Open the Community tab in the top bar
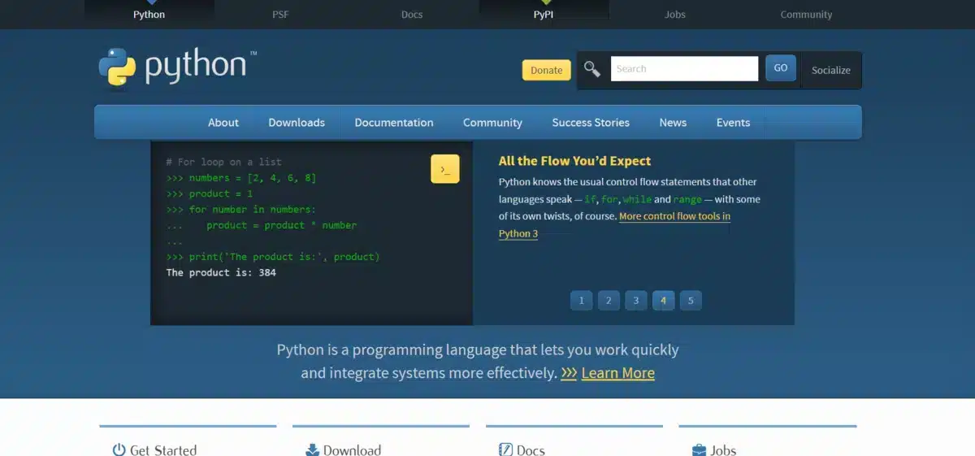Image resolution: width=975 pixels, height=456 pixels. click(806, 15)
